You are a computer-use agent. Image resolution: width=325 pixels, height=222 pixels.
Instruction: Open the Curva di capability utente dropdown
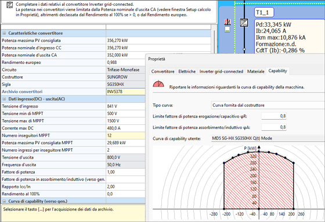(268, 138)
